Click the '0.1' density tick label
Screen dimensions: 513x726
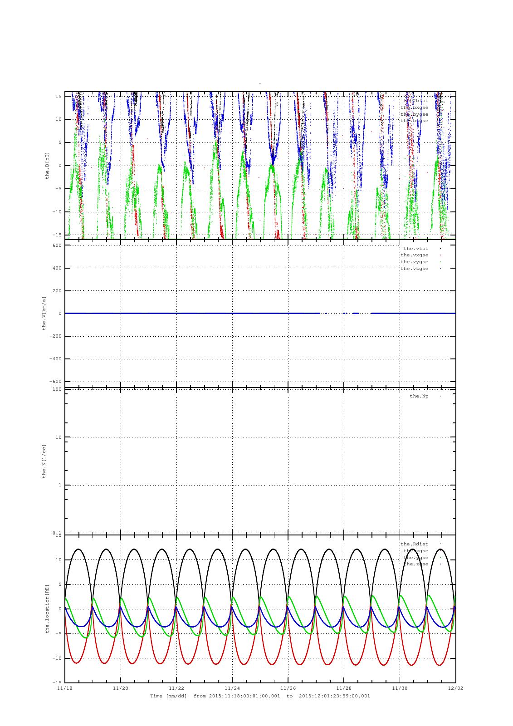pyautogui.click(x=57, y=533)
